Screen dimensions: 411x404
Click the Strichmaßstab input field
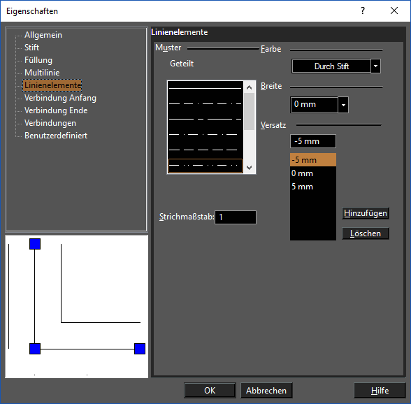tap(236, 217)
